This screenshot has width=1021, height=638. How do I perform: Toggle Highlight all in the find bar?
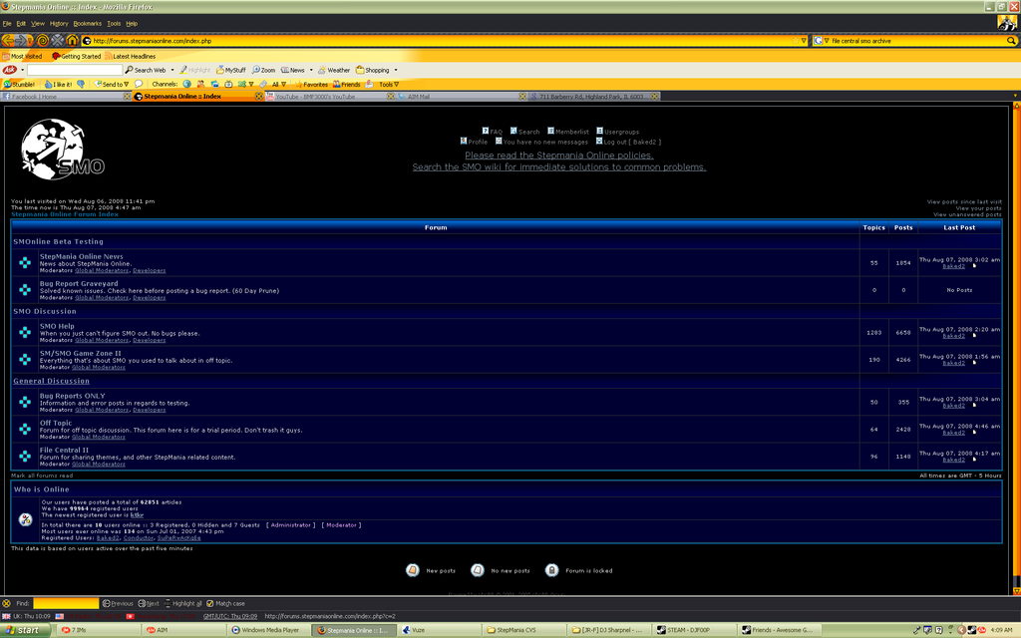(168, 603)
